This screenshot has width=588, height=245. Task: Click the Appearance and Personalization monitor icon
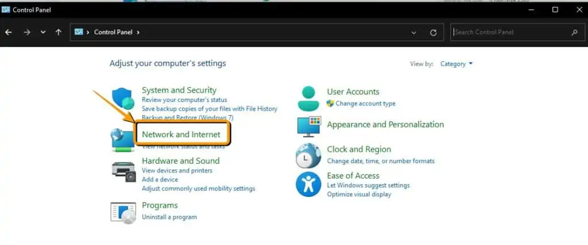pos(309,126)
